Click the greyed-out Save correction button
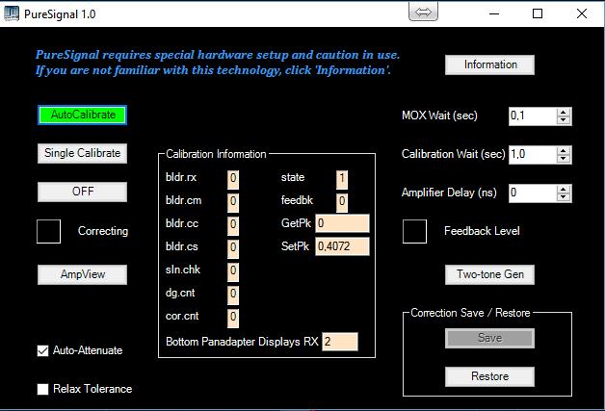605x411 pixels. [x=490, y=338]
